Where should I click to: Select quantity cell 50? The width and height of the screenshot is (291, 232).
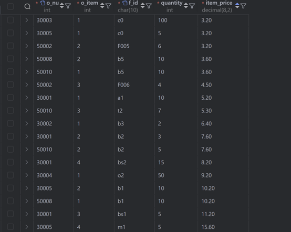[161, 175]
